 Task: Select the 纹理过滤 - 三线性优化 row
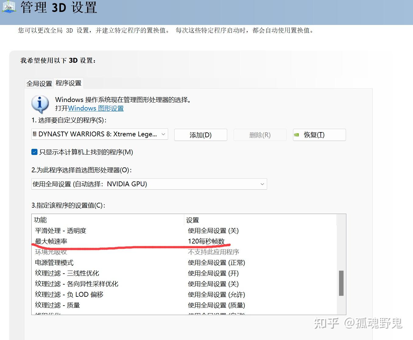[184, 273]
